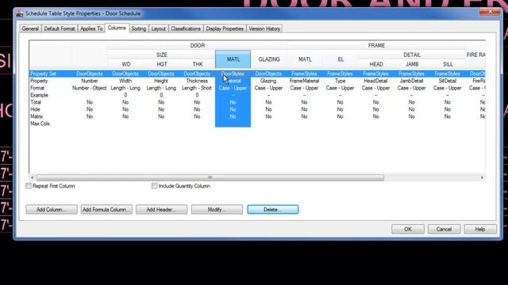Select the SILL column header
Image resolution: width=508 pixels, height=285 pixels.
pos(448,64)
